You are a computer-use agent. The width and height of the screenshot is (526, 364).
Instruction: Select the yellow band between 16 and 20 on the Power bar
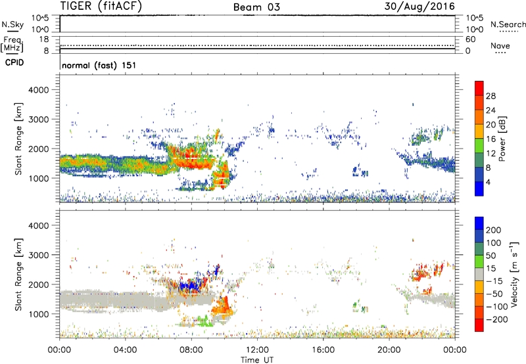click(x=479, y=131)
